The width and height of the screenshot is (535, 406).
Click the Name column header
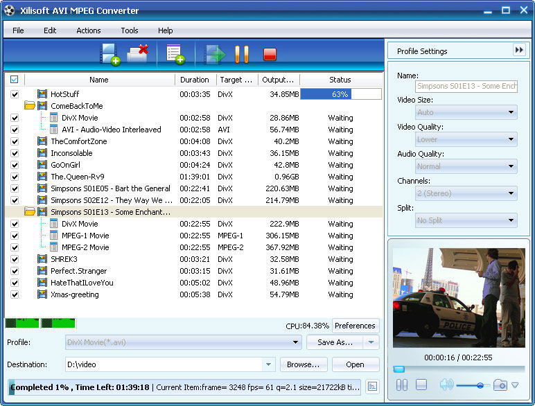(x=99, y=80)
